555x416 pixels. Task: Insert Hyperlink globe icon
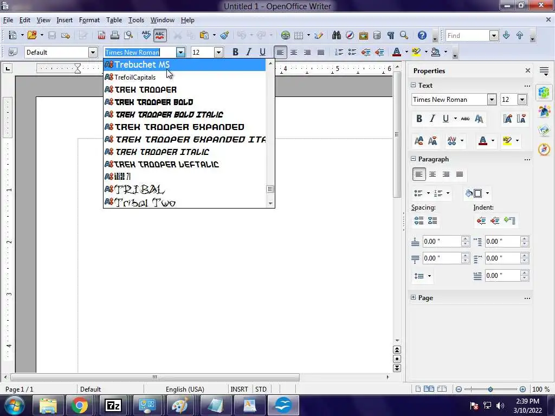pyautogui.click(x=285, y=35)
